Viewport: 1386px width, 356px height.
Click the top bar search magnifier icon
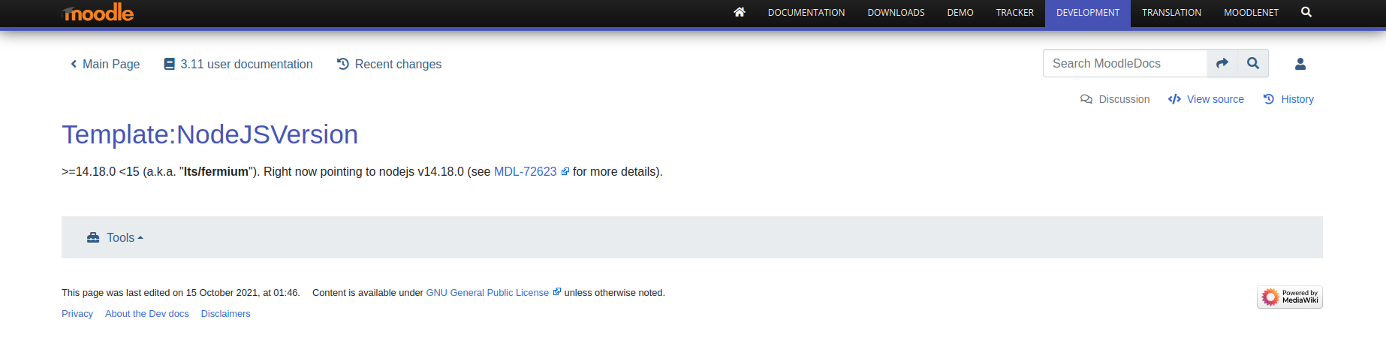(x=1306, y=12)
